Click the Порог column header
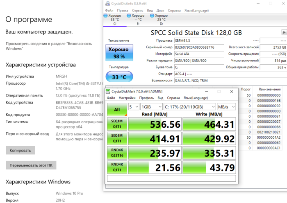287x203 pixels. (x=246, y=89)
